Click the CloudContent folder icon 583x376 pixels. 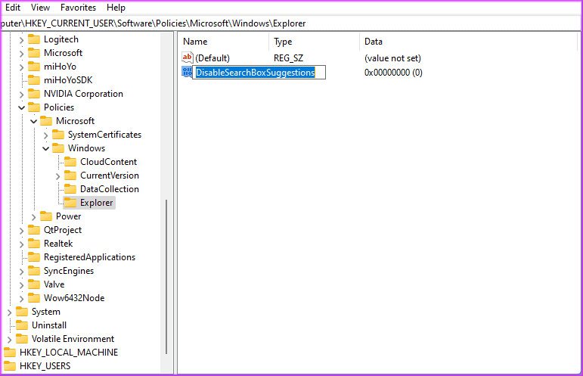click(70, 162)
